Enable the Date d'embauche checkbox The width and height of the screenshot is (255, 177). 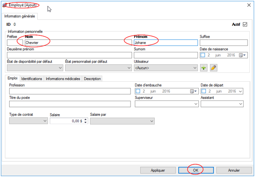click(138, 91)
